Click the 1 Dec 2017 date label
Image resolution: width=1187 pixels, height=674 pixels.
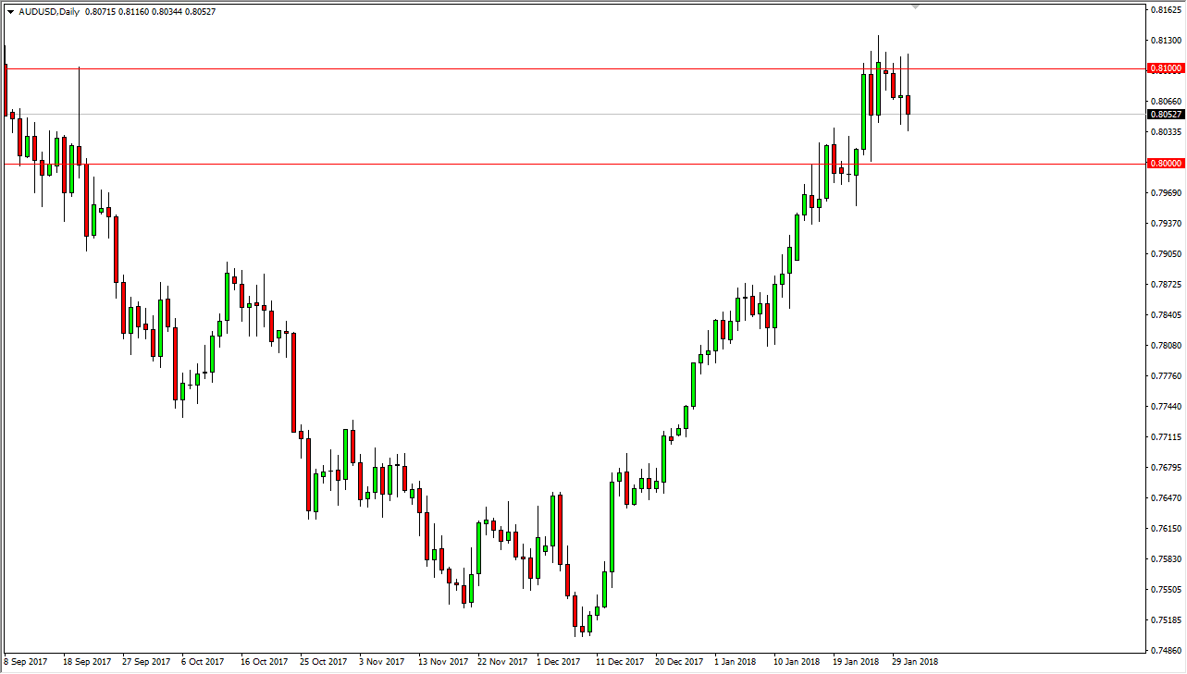(x=559, y=662)
